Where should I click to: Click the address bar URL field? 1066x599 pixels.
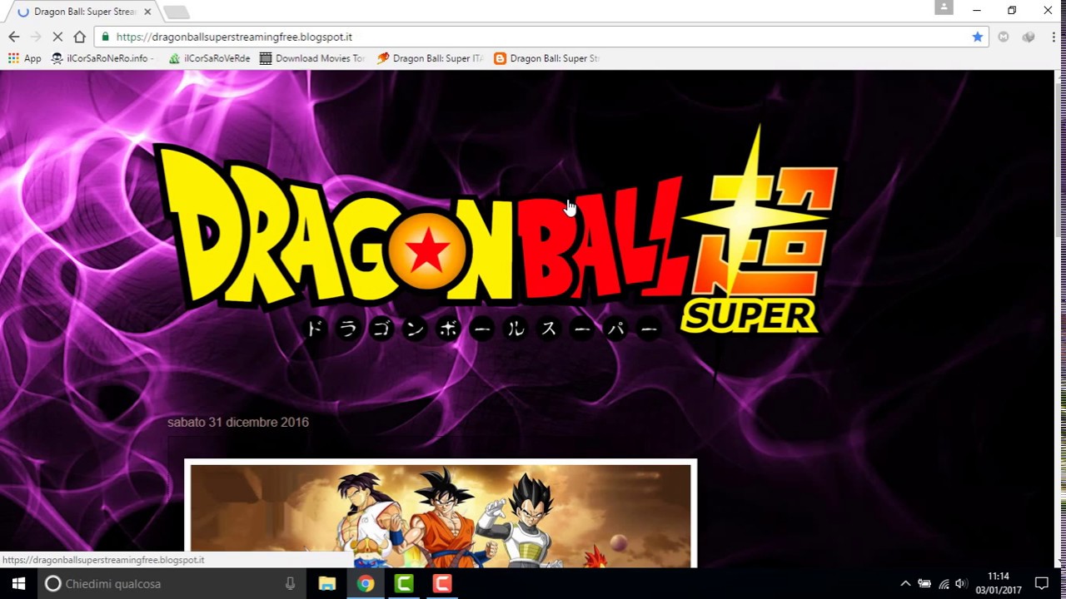tap(541, 37)
